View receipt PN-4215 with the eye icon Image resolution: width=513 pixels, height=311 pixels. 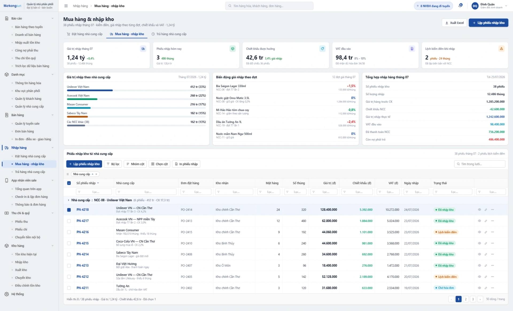[479, 243]
